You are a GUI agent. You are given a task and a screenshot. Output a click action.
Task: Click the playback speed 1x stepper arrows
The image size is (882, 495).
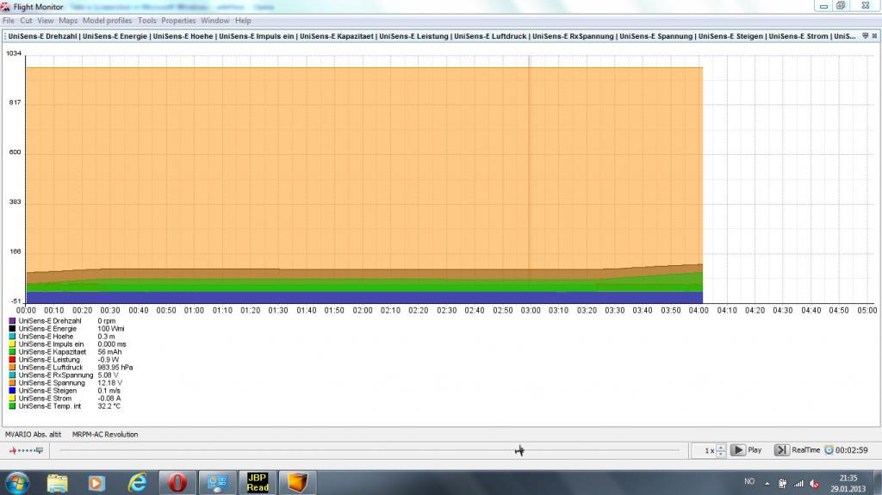(x=721, y=450)
